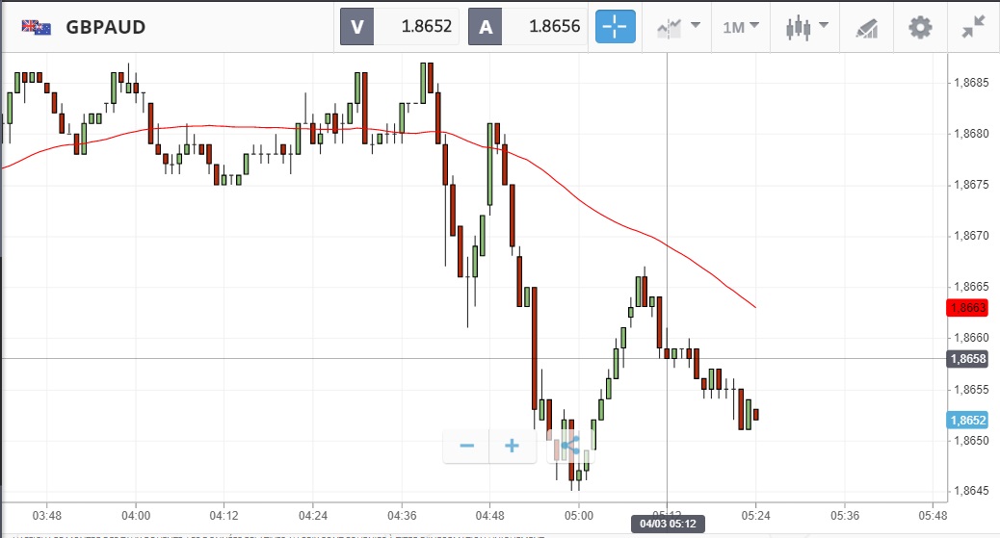
Task: Click the blue 1,8652 current price label
Action: coord(967,421)
